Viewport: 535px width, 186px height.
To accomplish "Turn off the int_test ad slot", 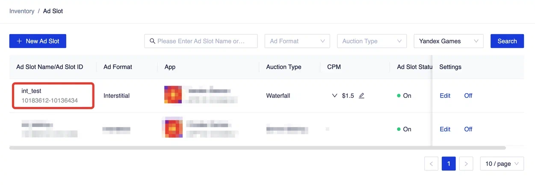I will click(468, 96).
